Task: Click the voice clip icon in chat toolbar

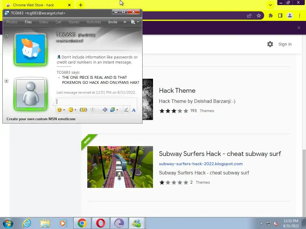Action: (x=93, y=110)
